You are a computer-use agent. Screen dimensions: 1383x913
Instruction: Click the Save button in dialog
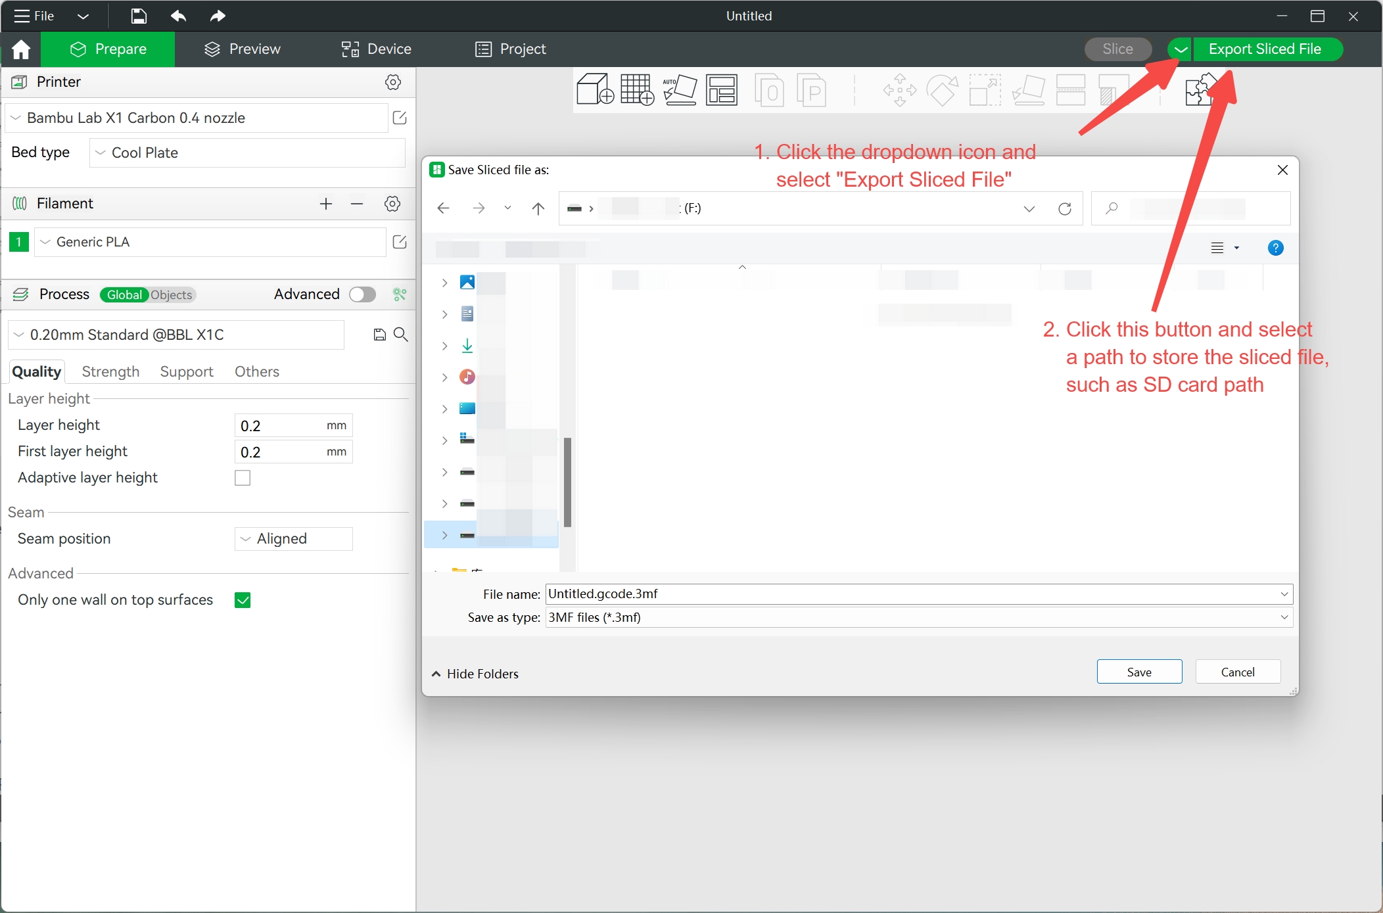(x=1138, y=672)
